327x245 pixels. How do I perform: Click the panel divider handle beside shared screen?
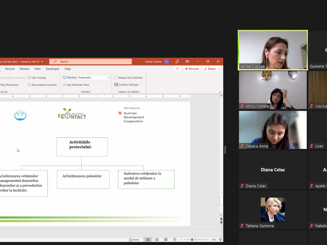(225, 150)
